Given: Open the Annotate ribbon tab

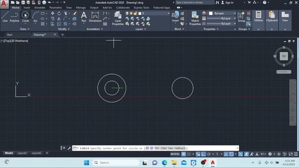Looking at the screenshot, I should click(x=40, y=7).
